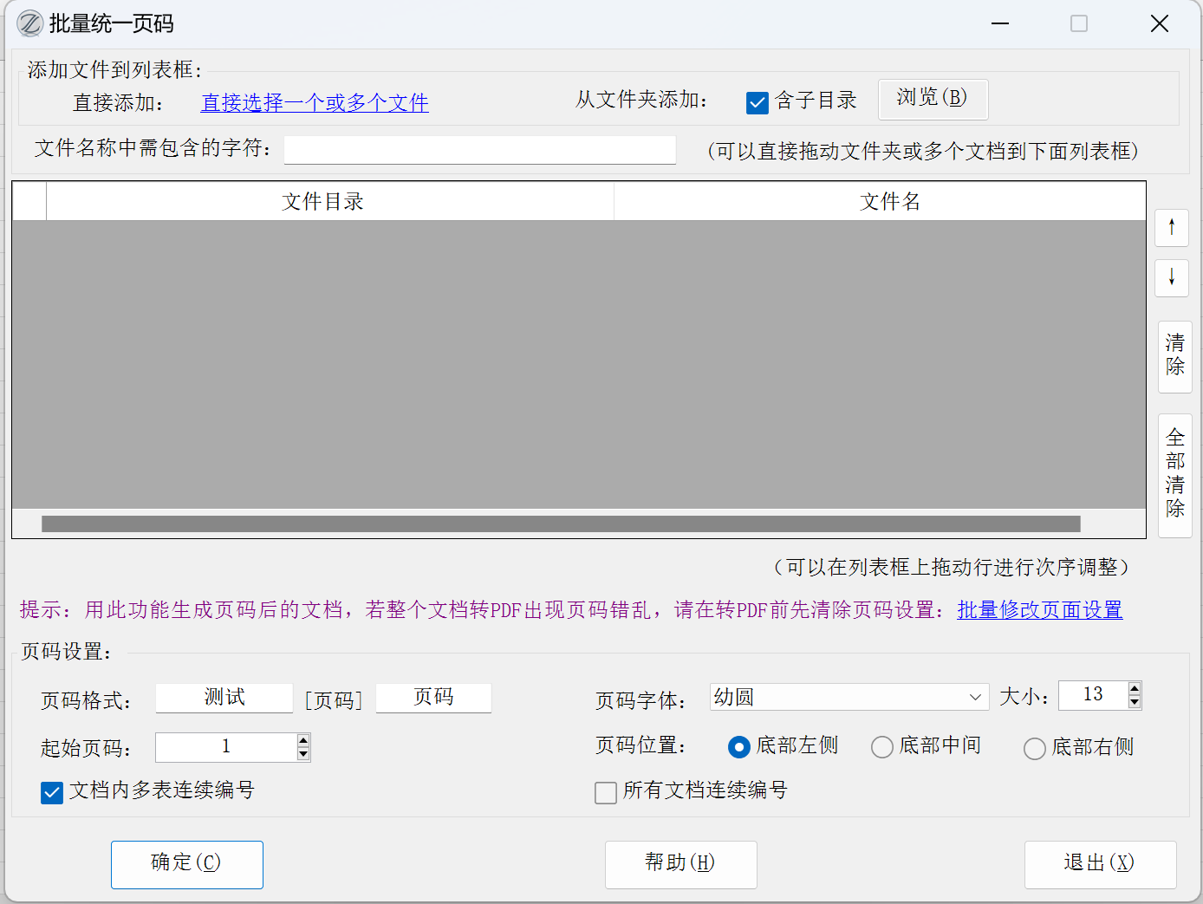Click 直接选择一个或多个文件 link
The height and width of the screenshot is (904, 1203).
tap(315, 103)
